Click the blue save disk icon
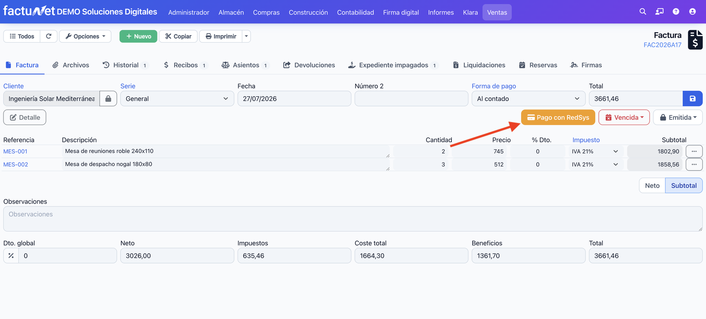Image resolution: width=706 pixels, height=319 pixels. tap(693, 99)
